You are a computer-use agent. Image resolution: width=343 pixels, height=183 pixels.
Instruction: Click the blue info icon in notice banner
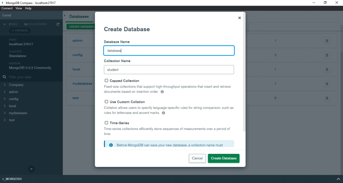(x=111, y=145)
